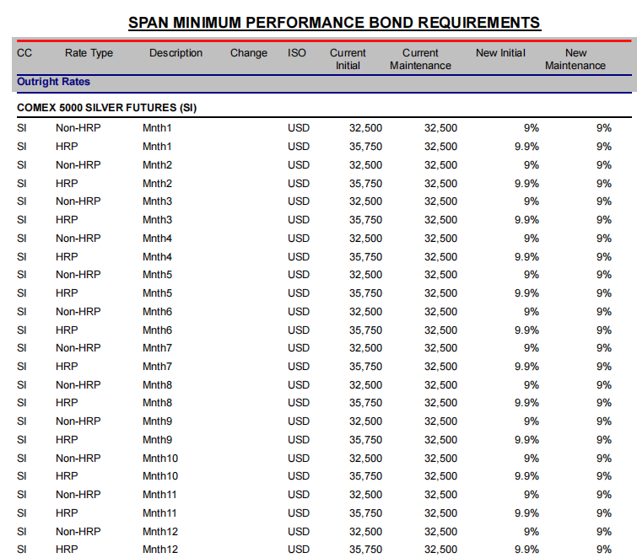Image resolution: width=637 pixels, height=558 pixels.
Task: Click the Mnth1 description in the first row
Action: [x=157, y=128]
